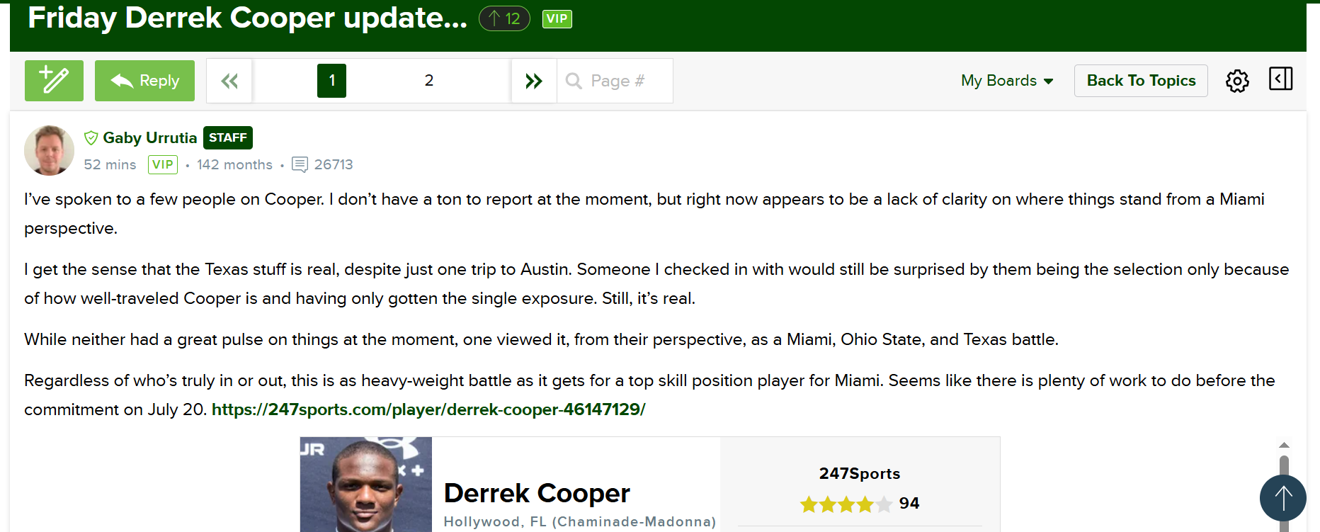Viewport: 1320px width, 532px height.
Task: Open the 247sports.com derrek-cooper player link
Action: 428,409
